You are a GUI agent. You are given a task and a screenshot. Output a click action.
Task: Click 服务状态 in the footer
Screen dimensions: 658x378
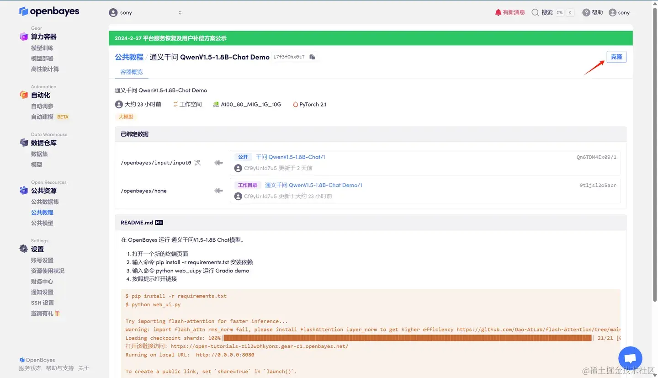30,368
